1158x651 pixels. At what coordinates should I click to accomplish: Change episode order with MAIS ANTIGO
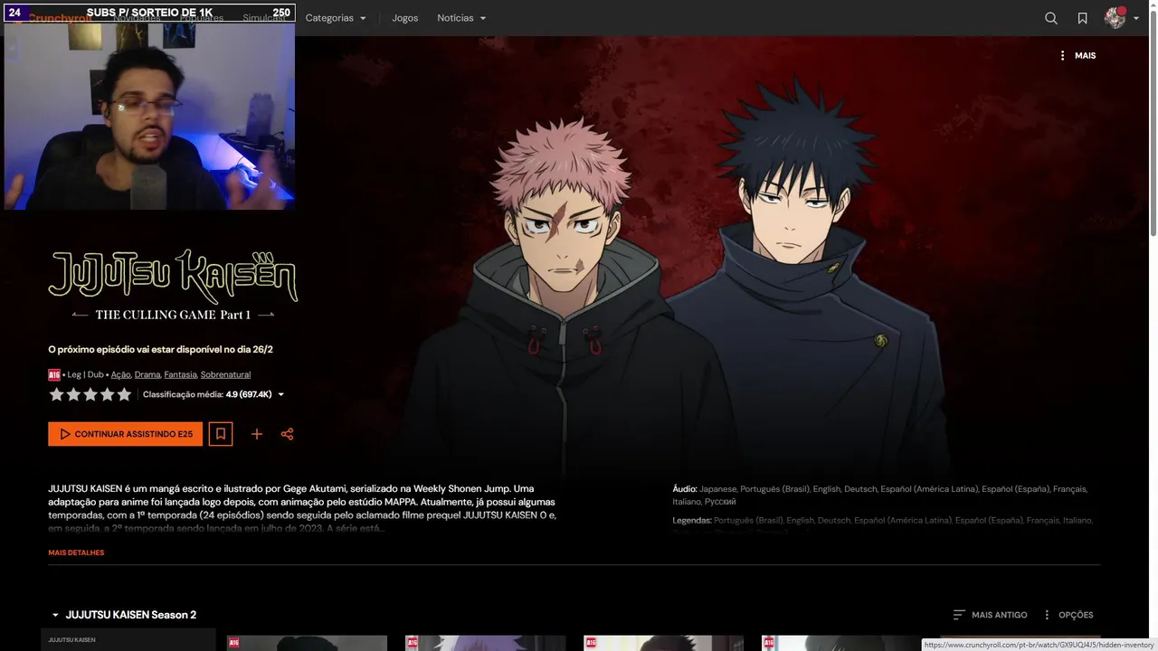click(x=990, y=615)
